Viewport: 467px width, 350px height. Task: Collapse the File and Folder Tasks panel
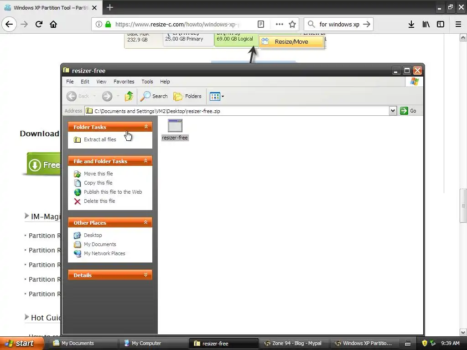[146, 161]
